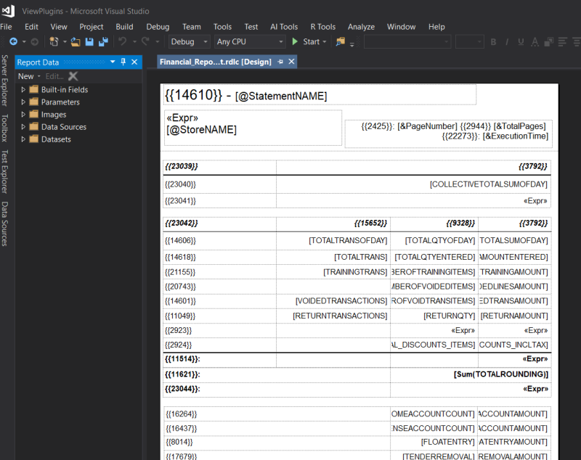Open the Built-in Fields folder

tap(60, 89)
